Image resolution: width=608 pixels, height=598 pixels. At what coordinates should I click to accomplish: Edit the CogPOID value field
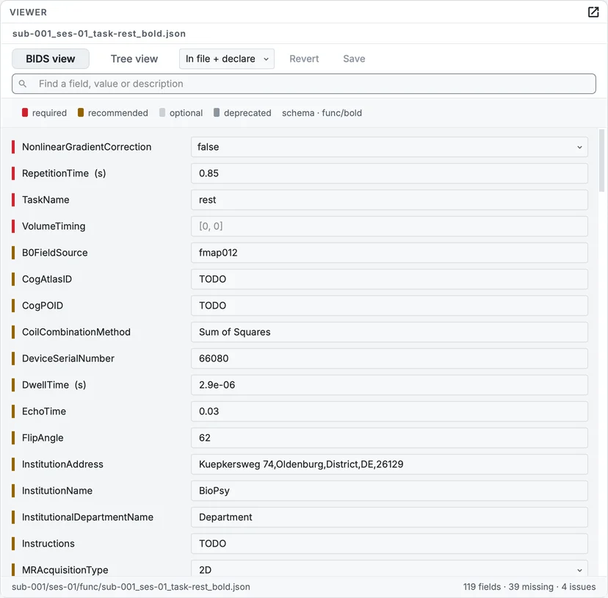389,306
